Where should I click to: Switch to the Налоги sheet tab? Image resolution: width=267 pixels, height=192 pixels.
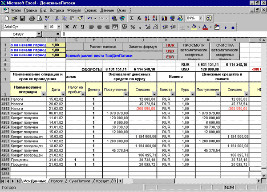57,181
